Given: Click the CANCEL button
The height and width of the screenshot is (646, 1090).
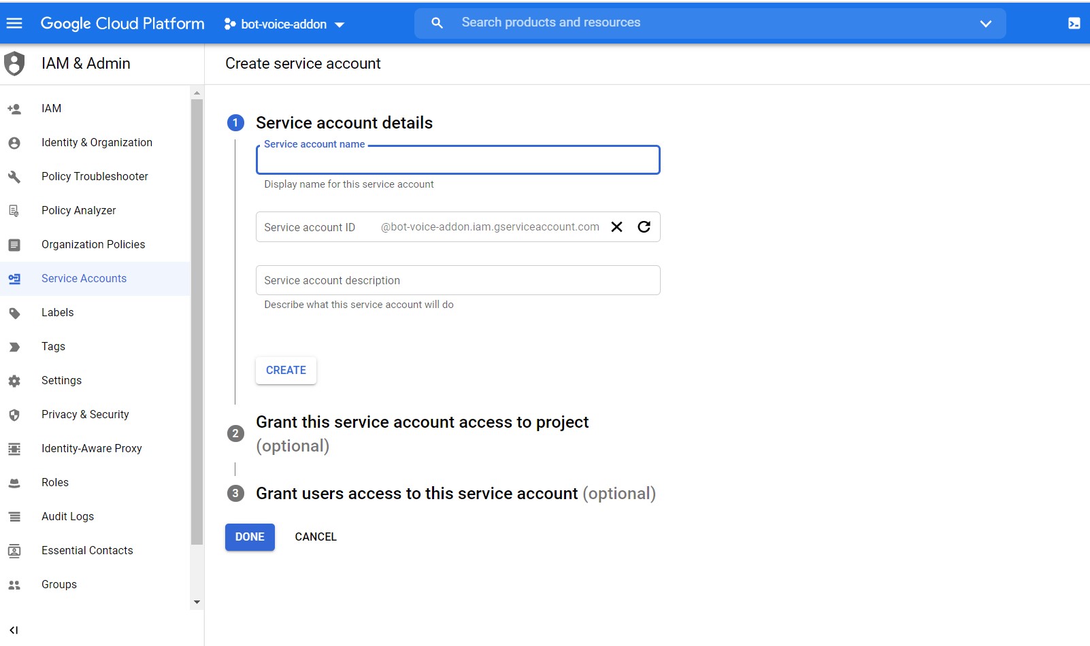Looking at the screenshot, I should 316,537.
